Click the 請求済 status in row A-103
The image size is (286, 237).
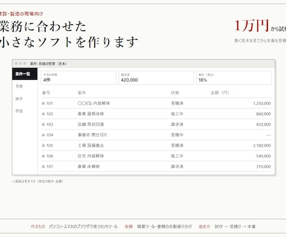coord(177,124)
